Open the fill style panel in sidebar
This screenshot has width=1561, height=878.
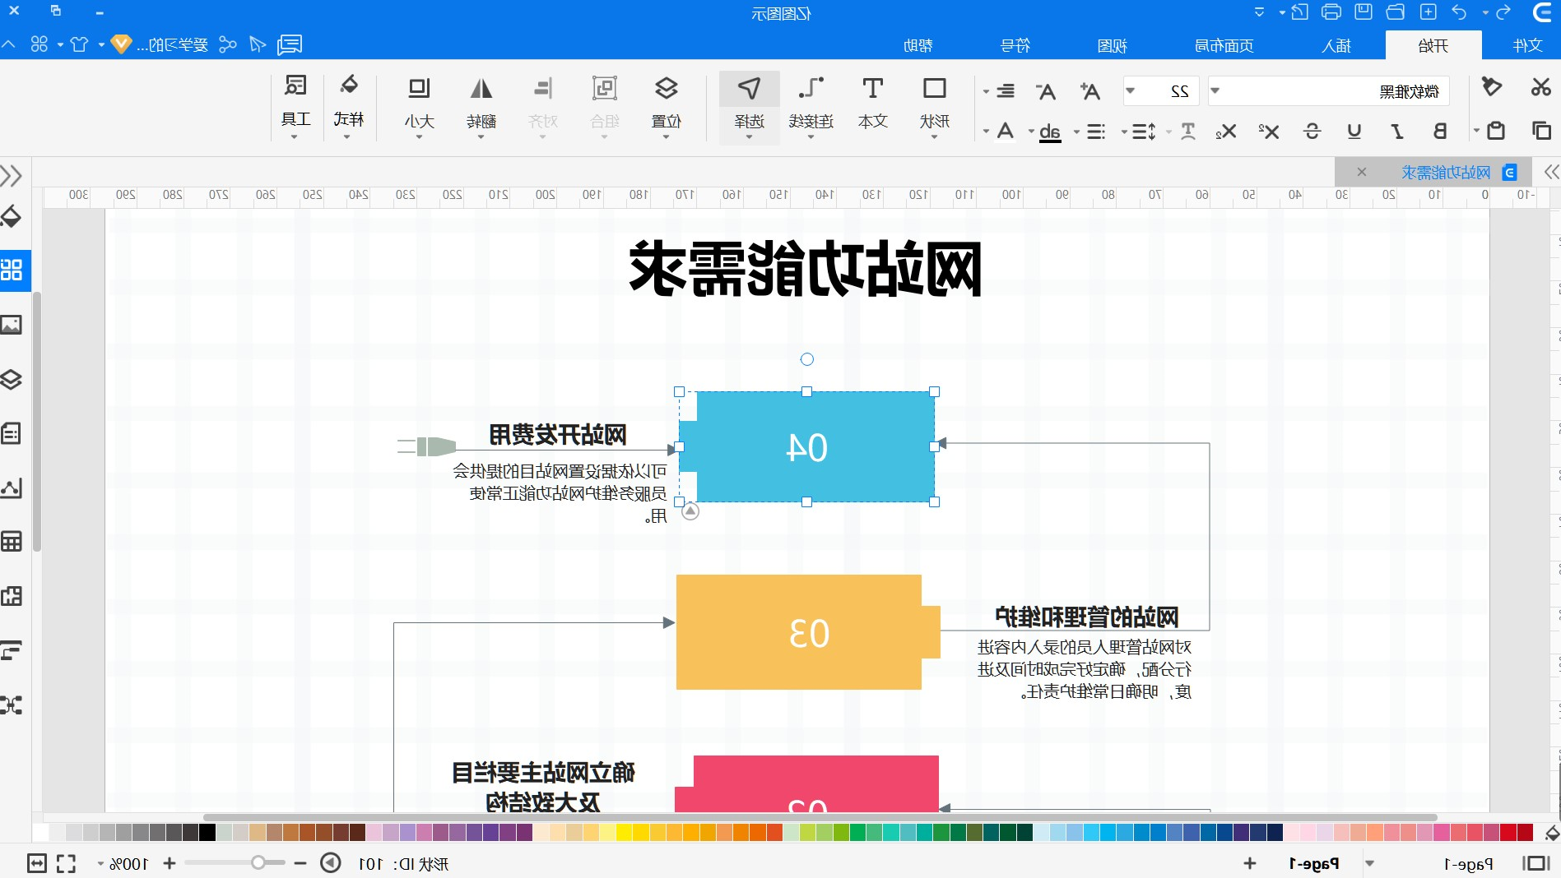click(12, 216)
